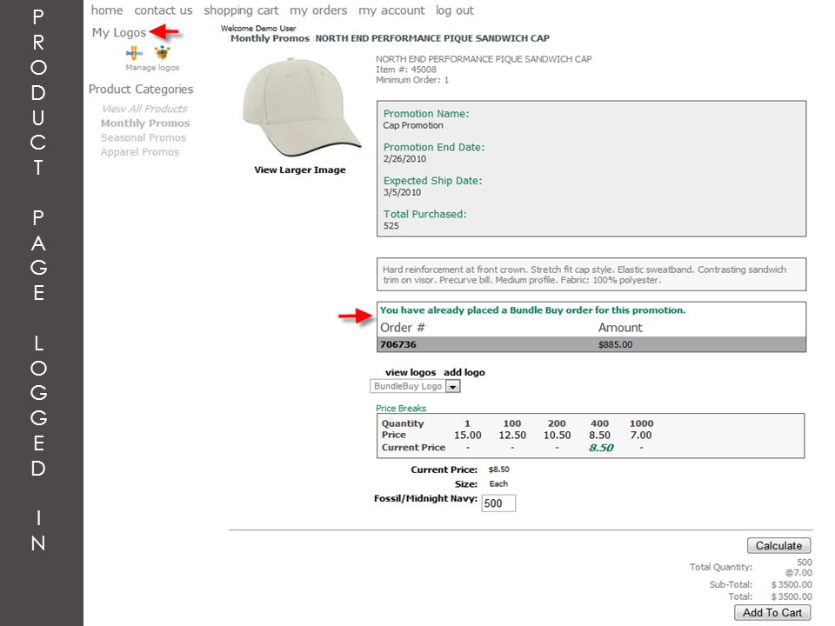Click the 7.00 price value
This screenshot has height=626, width=835.
[641, 435]
